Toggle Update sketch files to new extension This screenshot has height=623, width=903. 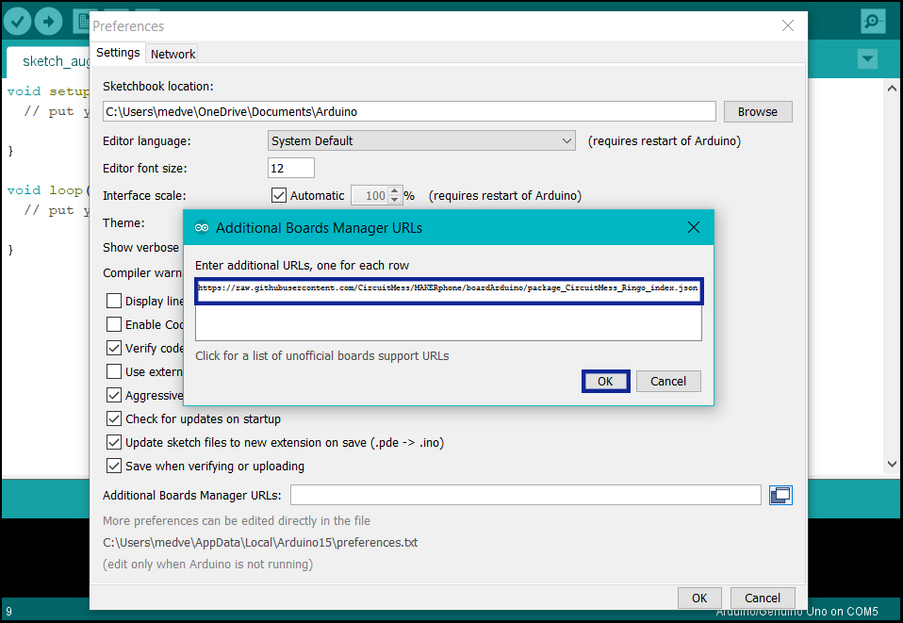pyautogui.click(x=114, y=442)
